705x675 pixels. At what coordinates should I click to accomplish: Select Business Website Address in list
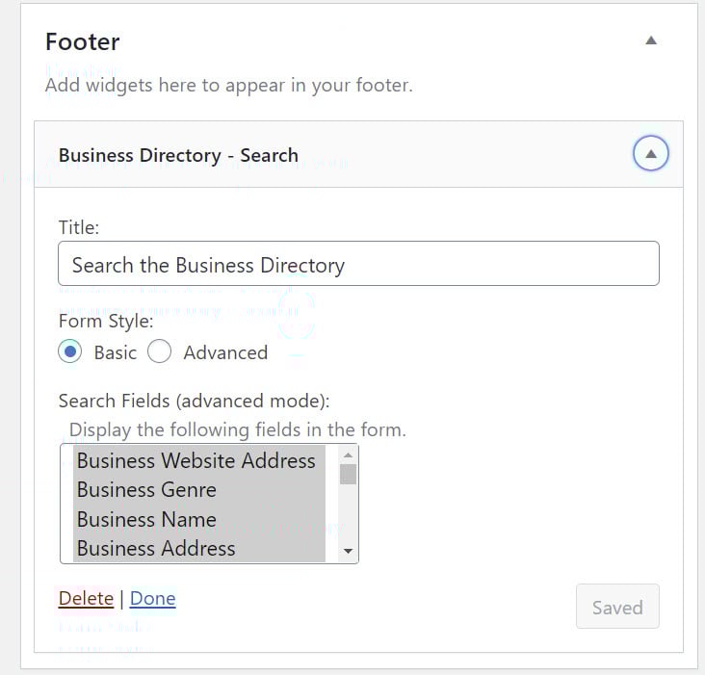(x=198, y=460)
